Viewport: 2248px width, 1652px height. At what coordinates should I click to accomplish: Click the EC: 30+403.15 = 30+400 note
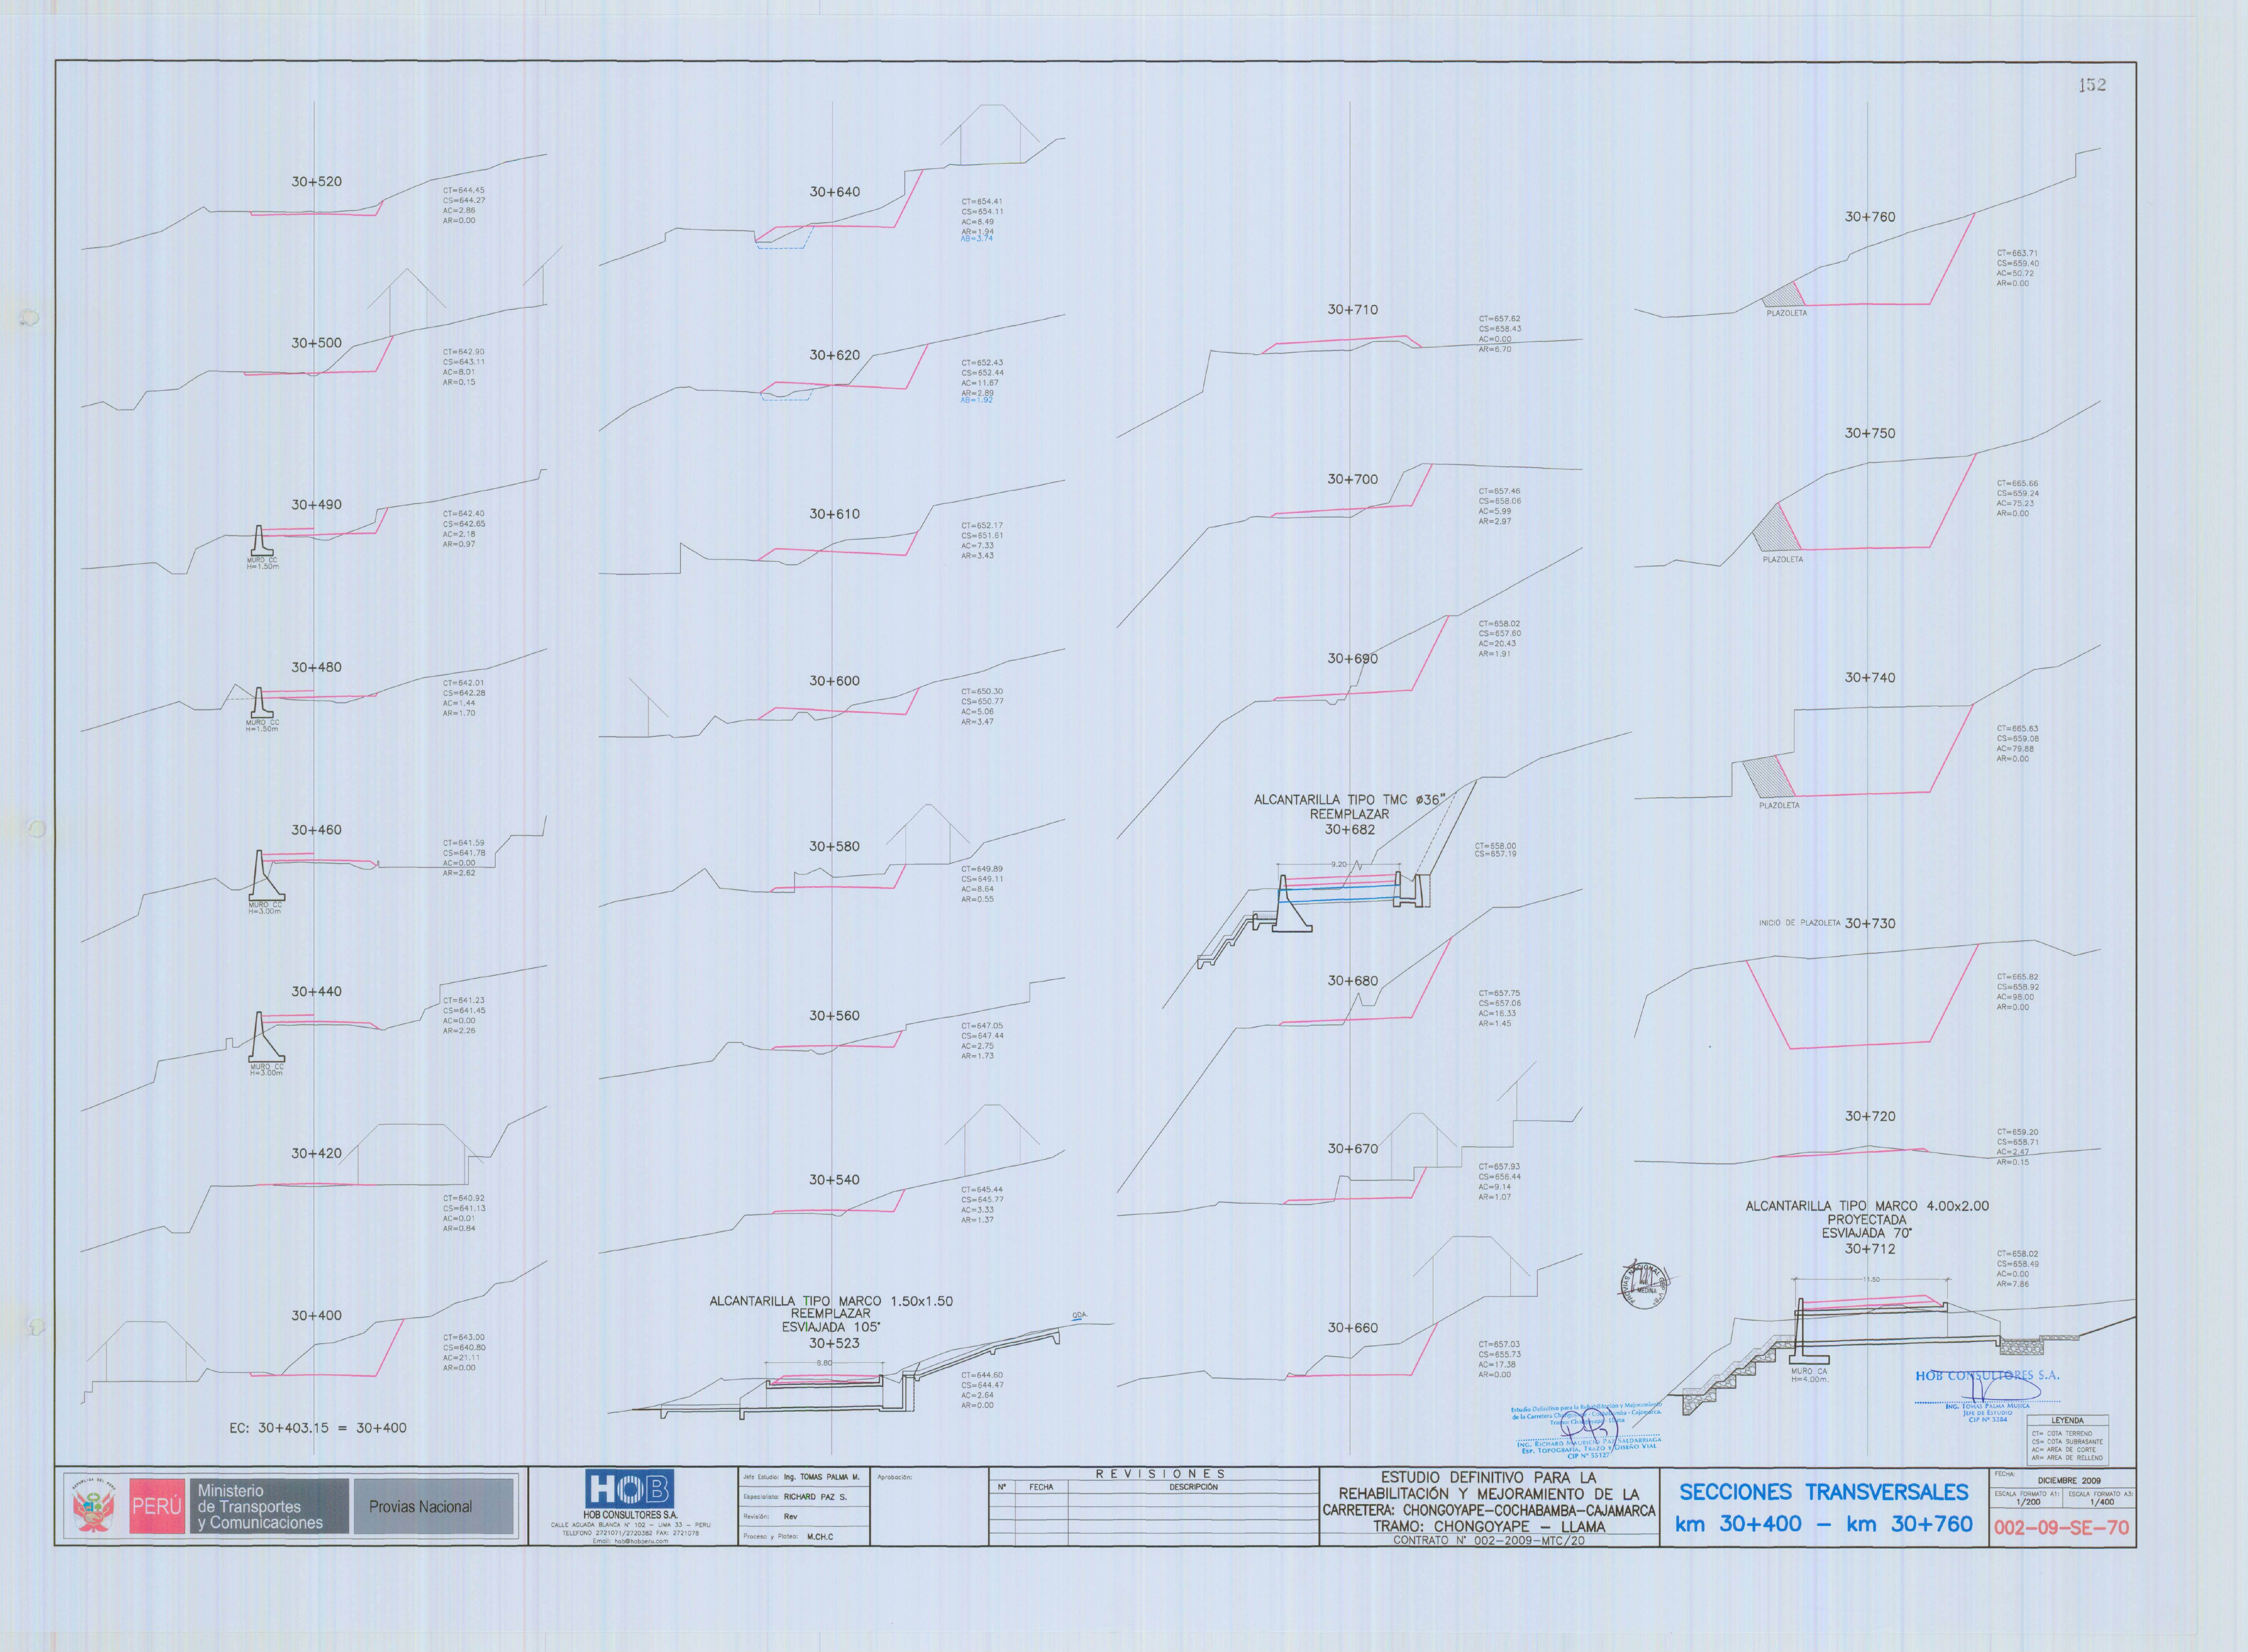coord(318,1428)
